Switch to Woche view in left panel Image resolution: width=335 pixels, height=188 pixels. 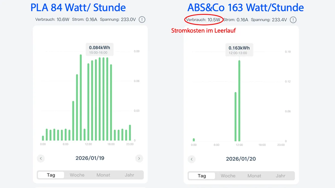(77, 175)
